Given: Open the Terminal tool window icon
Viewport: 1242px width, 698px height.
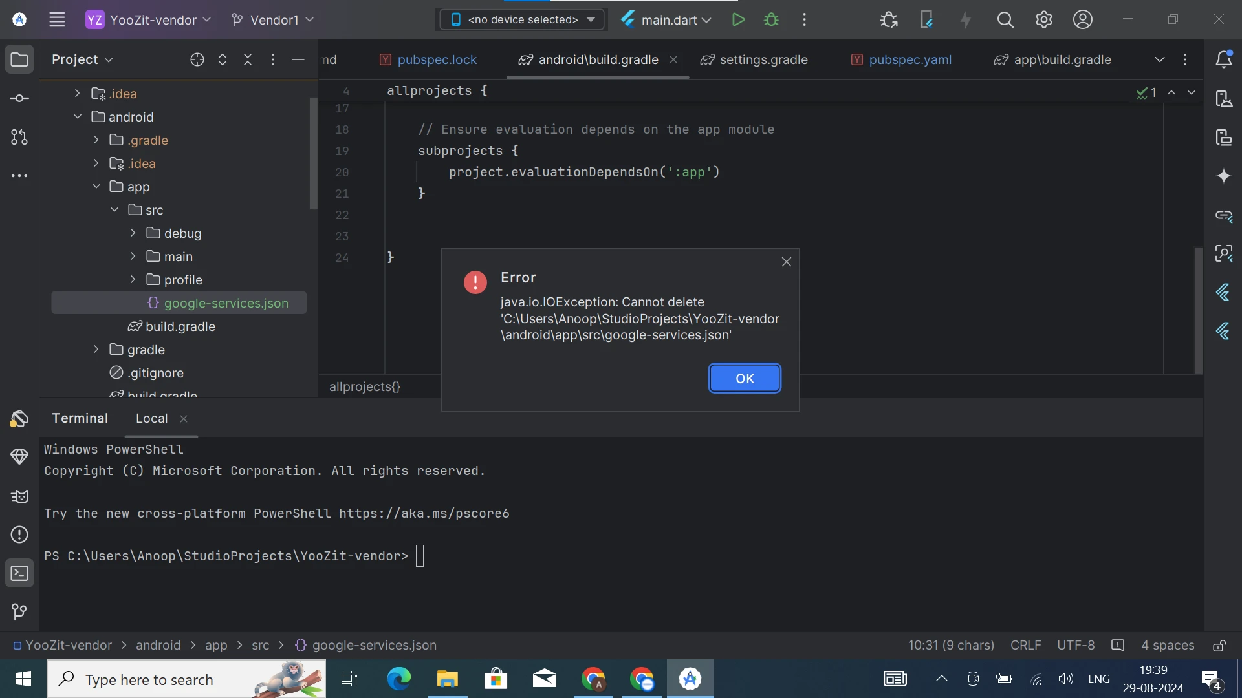Looking at the screenshot, I should click(x=19, y=574).
